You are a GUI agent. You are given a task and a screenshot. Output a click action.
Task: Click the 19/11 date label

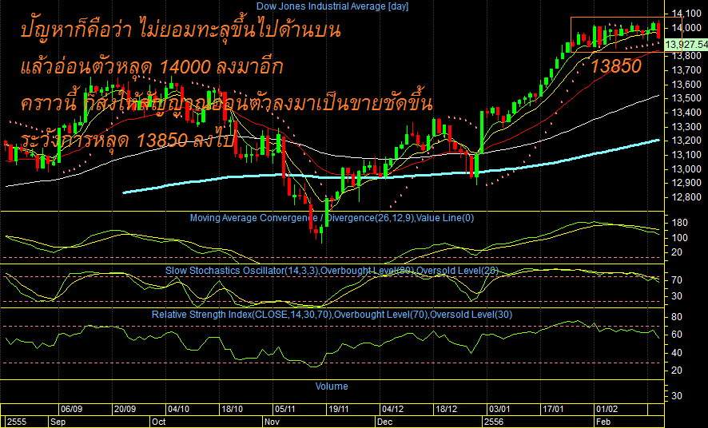[x=339, y=409]
